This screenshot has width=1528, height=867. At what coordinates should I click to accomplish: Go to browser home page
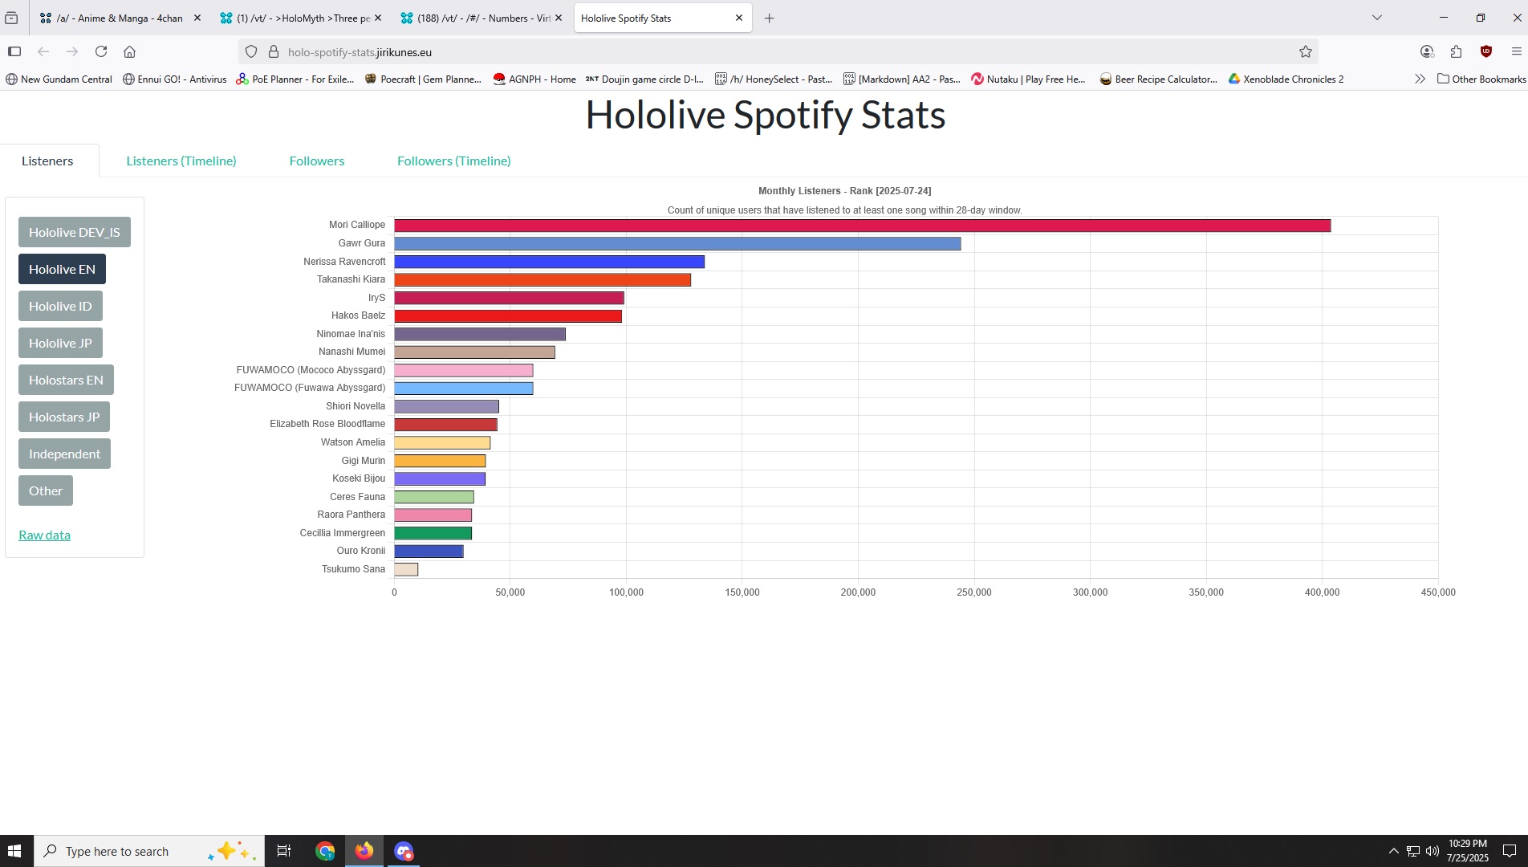pos(129,51)
